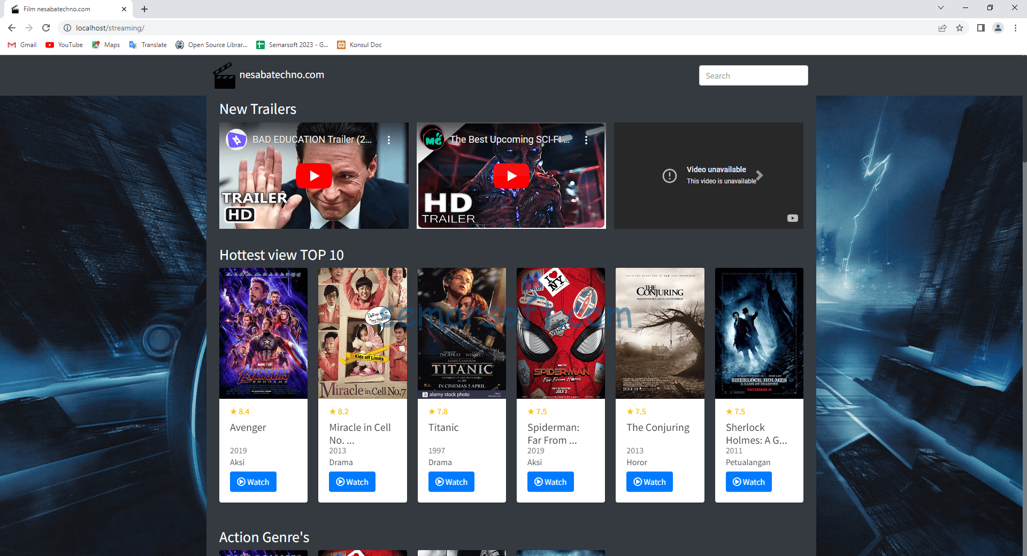Click the nesabatechno.com clapperboard logo
The width and height of the screenshot is (1027, 556).
click(225, 75)
